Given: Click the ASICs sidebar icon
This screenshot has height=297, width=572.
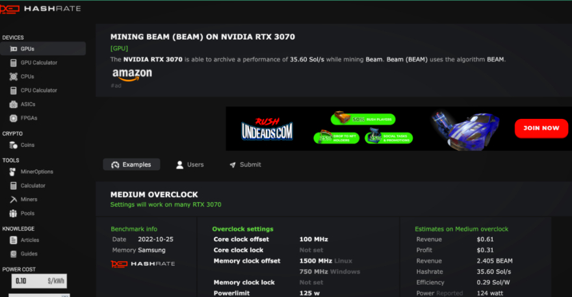Looking at the screenshot, I should tap(14, 105).
